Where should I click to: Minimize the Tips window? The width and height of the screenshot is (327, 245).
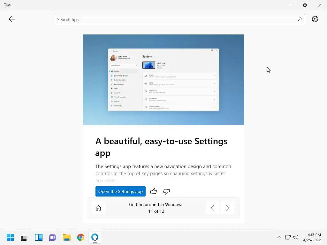290,5
